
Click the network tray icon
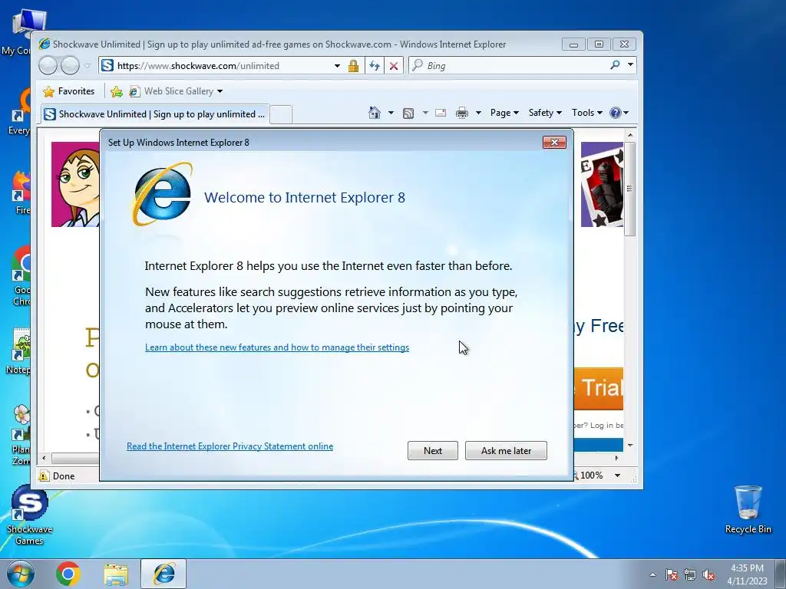(690, 574)
